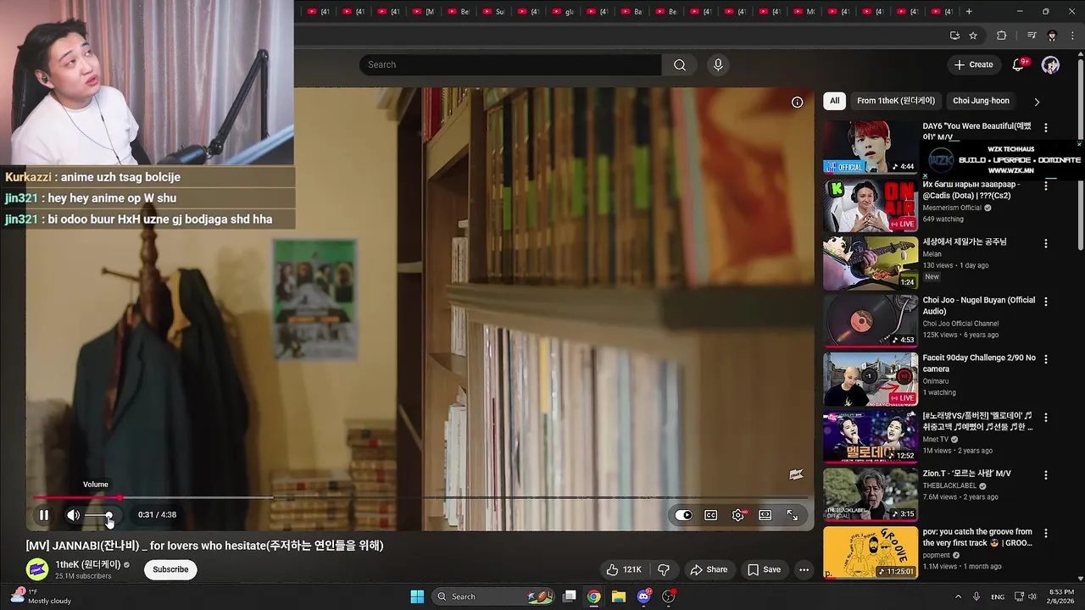
Task: Show hidden system tray icons
Action: coord(958,596)
